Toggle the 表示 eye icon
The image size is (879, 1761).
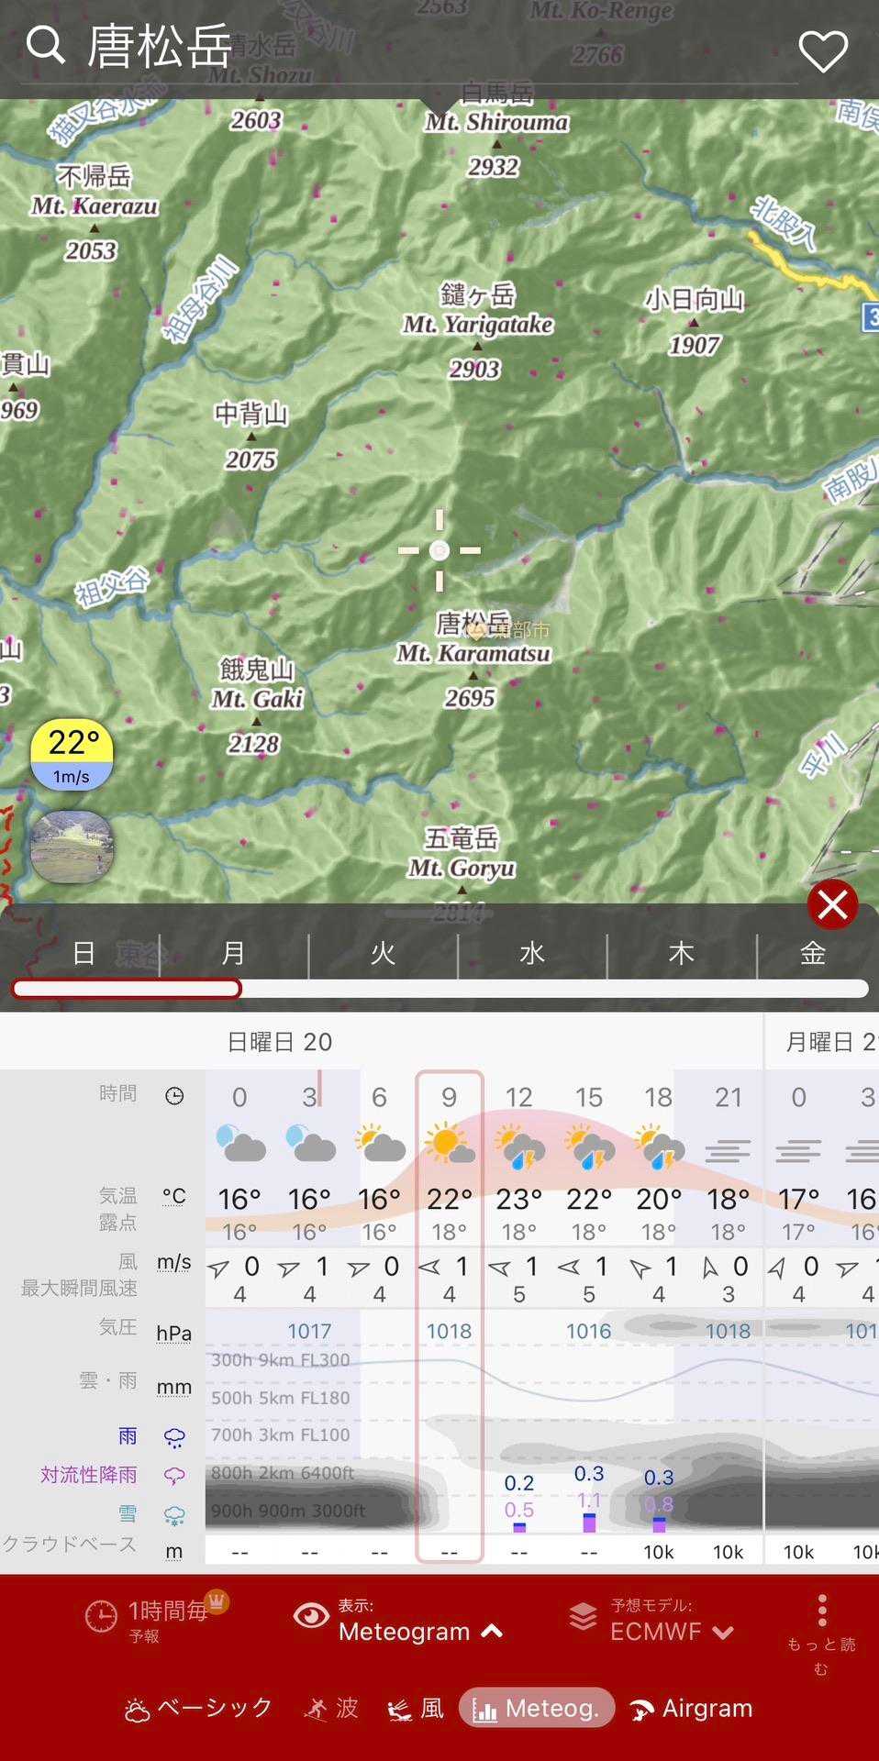click(311, 1616)
